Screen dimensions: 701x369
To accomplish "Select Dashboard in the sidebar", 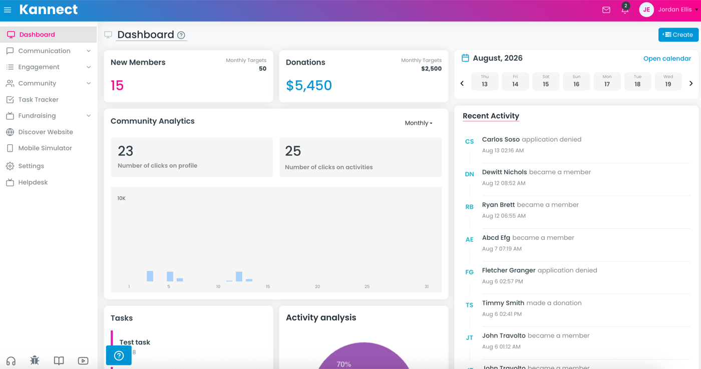I will click(48, 35).
